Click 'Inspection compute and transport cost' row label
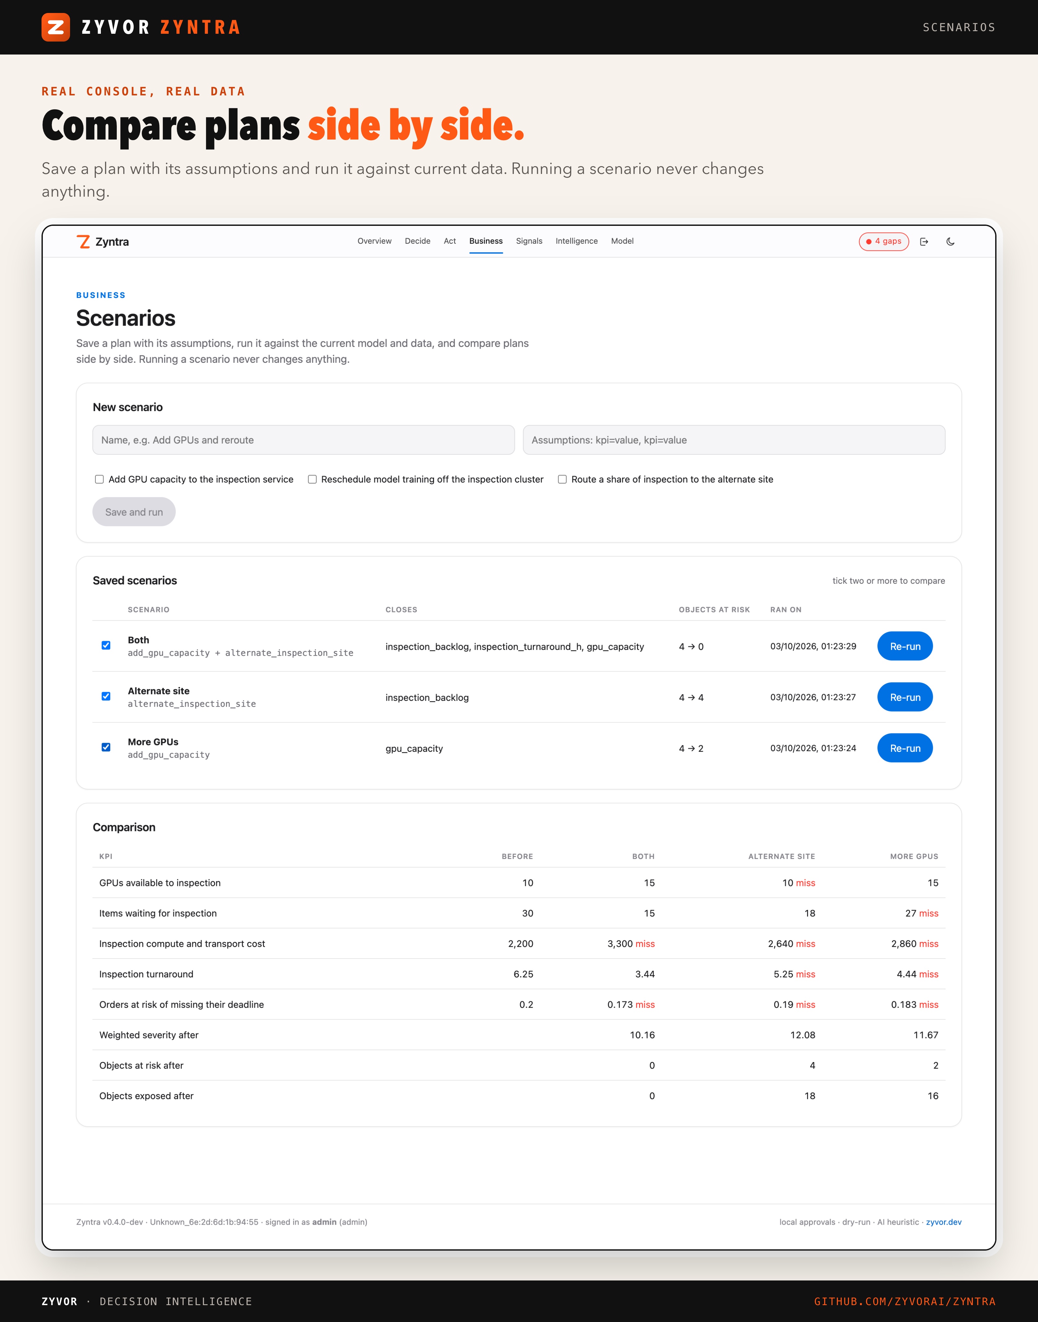 coord(182,943)
